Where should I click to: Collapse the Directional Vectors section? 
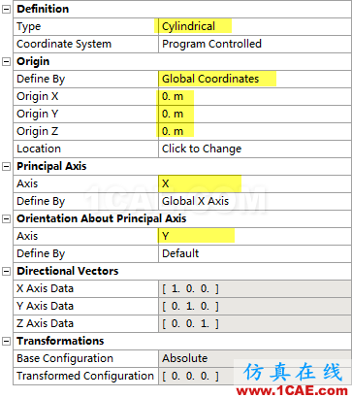pos(6,272)
